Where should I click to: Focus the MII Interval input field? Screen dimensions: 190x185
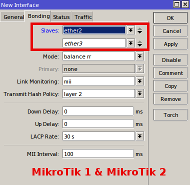coord(98,153)
